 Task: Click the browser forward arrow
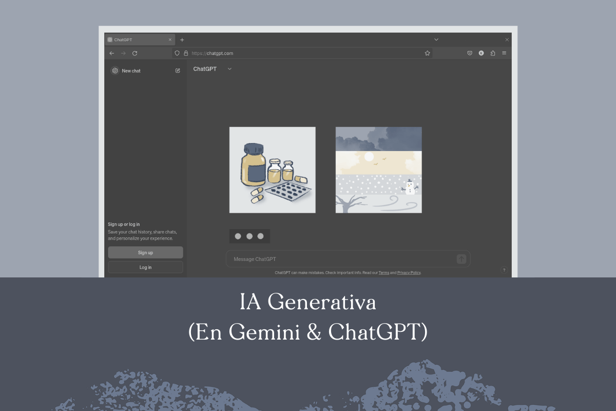point(123,53)
